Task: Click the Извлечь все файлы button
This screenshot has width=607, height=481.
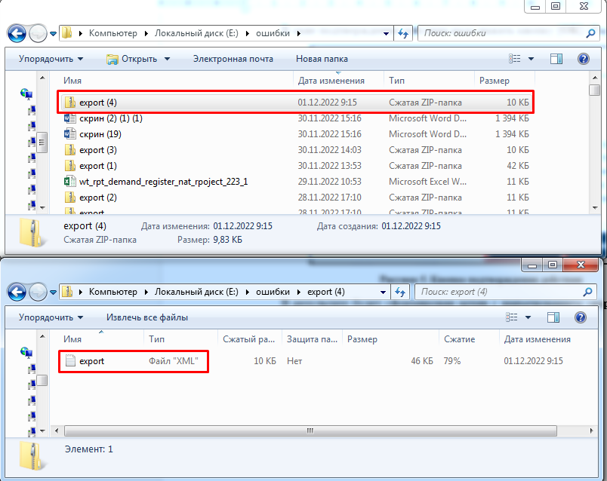Action: [x=147, y=317]
